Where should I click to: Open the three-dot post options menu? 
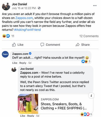95,6
